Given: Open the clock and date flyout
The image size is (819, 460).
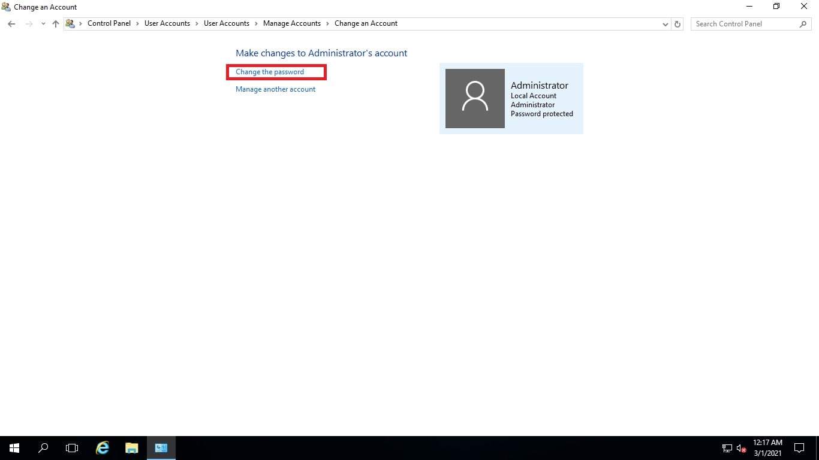Looking at the screenshot, I should [x=767, y=448].
